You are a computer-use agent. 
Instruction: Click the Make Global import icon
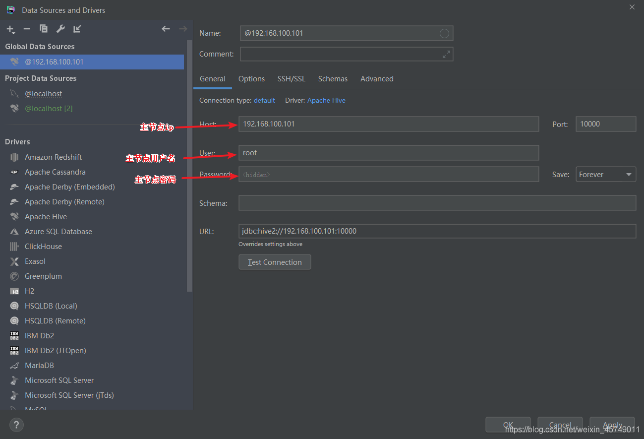77,29
